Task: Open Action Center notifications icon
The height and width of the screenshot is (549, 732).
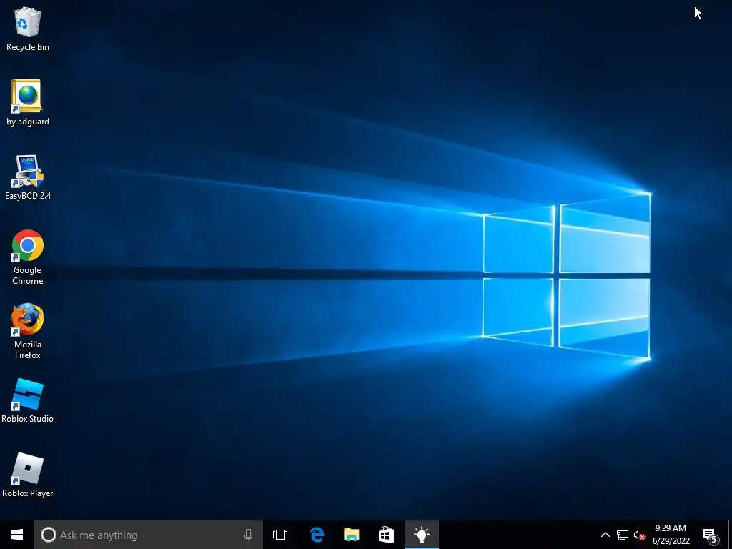Action: tap(710, 535)
